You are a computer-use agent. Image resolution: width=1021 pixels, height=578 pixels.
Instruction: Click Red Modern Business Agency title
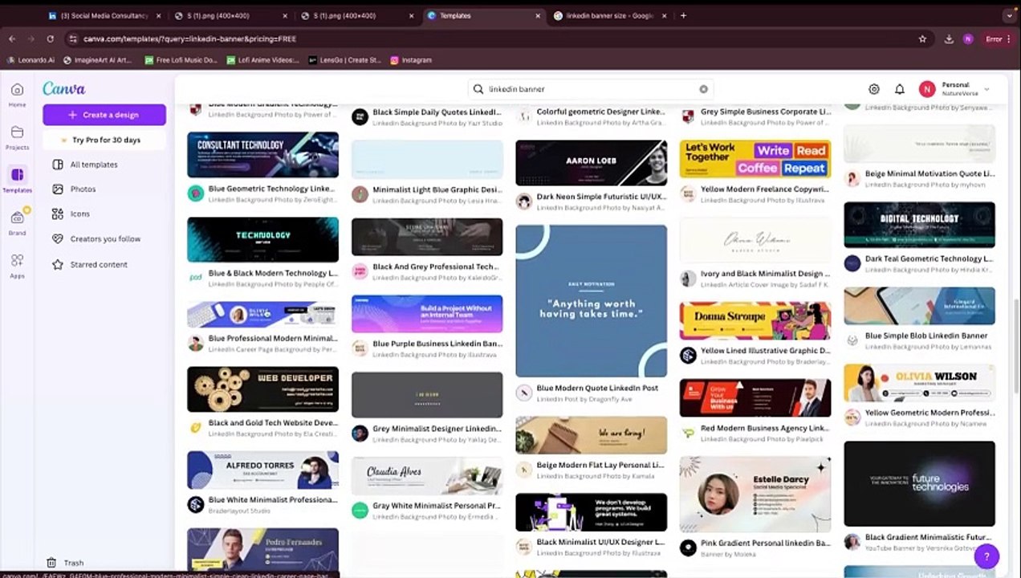coord(765,428)
